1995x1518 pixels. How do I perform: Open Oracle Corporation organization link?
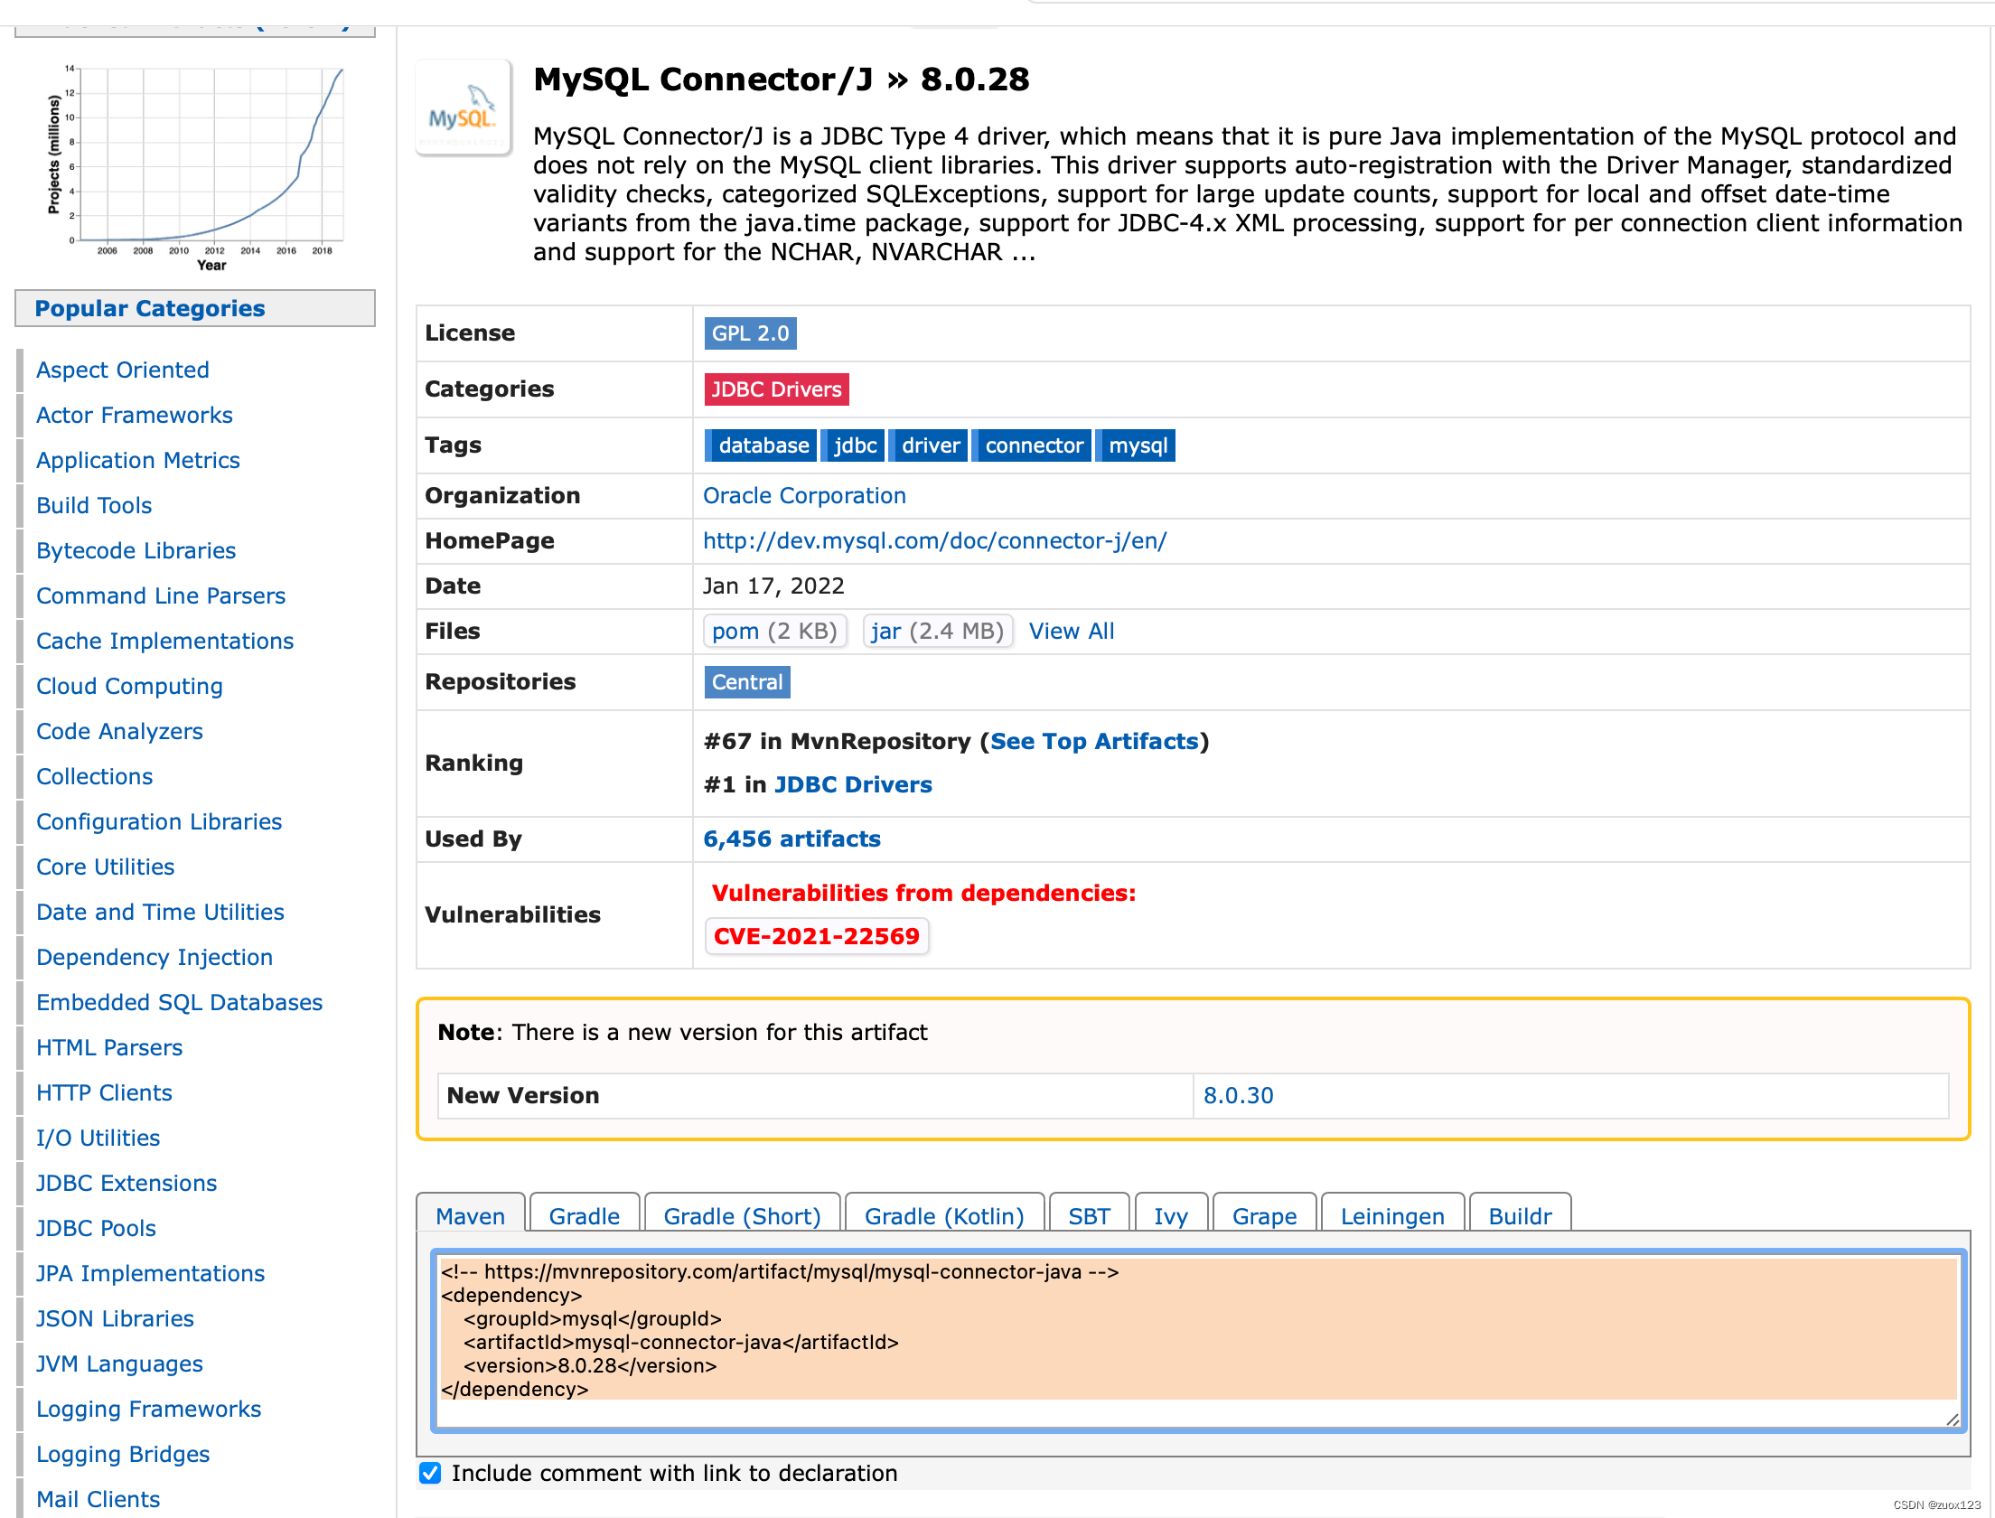(x=804, y=496)
